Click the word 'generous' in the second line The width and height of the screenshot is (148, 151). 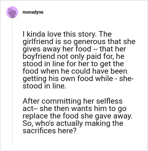coord(90,41)
